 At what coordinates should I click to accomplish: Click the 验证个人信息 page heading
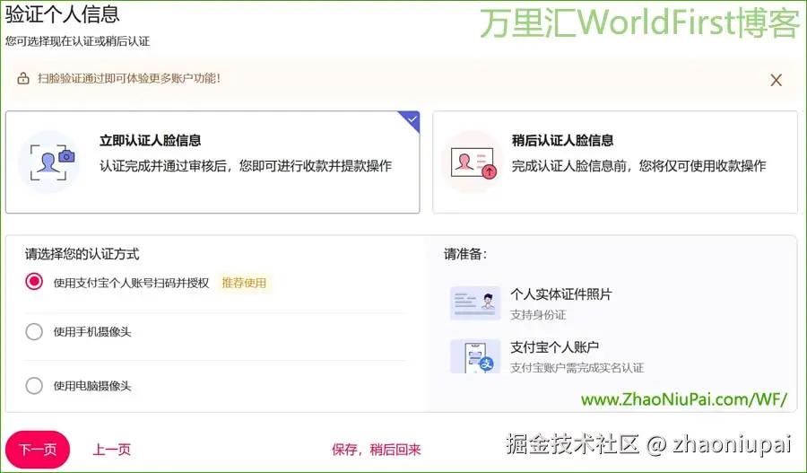pyautogui.click(x=63, y=14)
